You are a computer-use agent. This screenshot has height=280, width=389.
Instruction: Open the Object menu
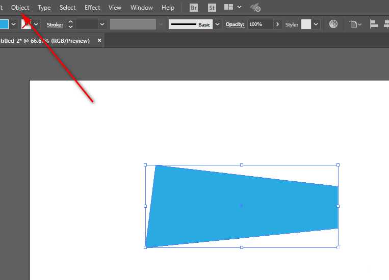click(x=20, y=8)
